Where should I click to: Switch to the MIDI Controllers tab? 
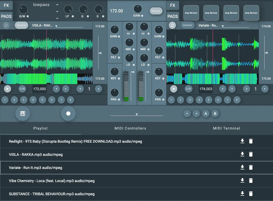[x=130, y=128]
